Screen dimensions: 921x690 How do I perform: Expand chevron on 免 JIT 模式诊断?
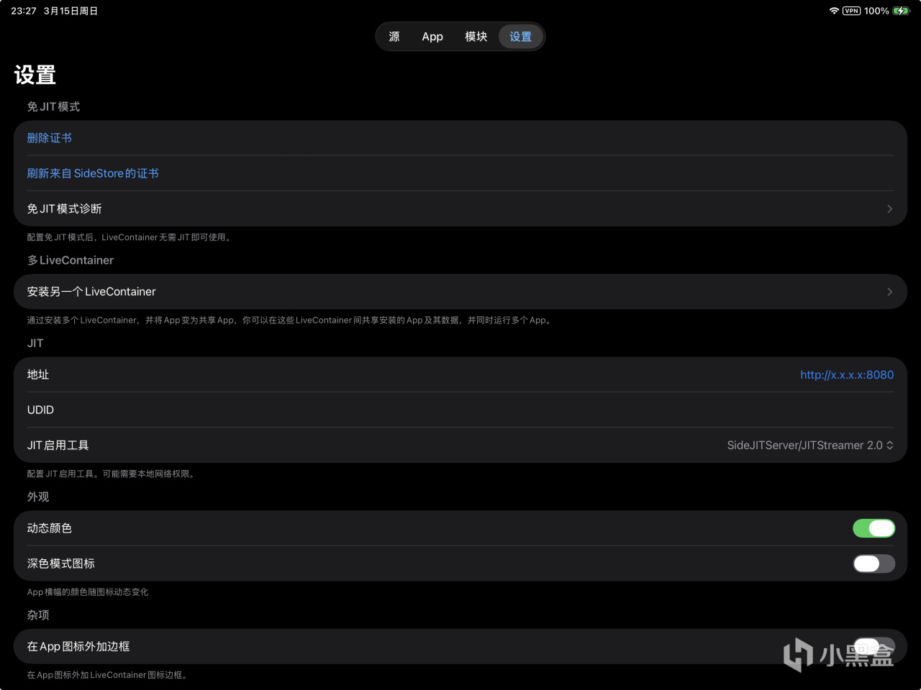tap(890, 208)
